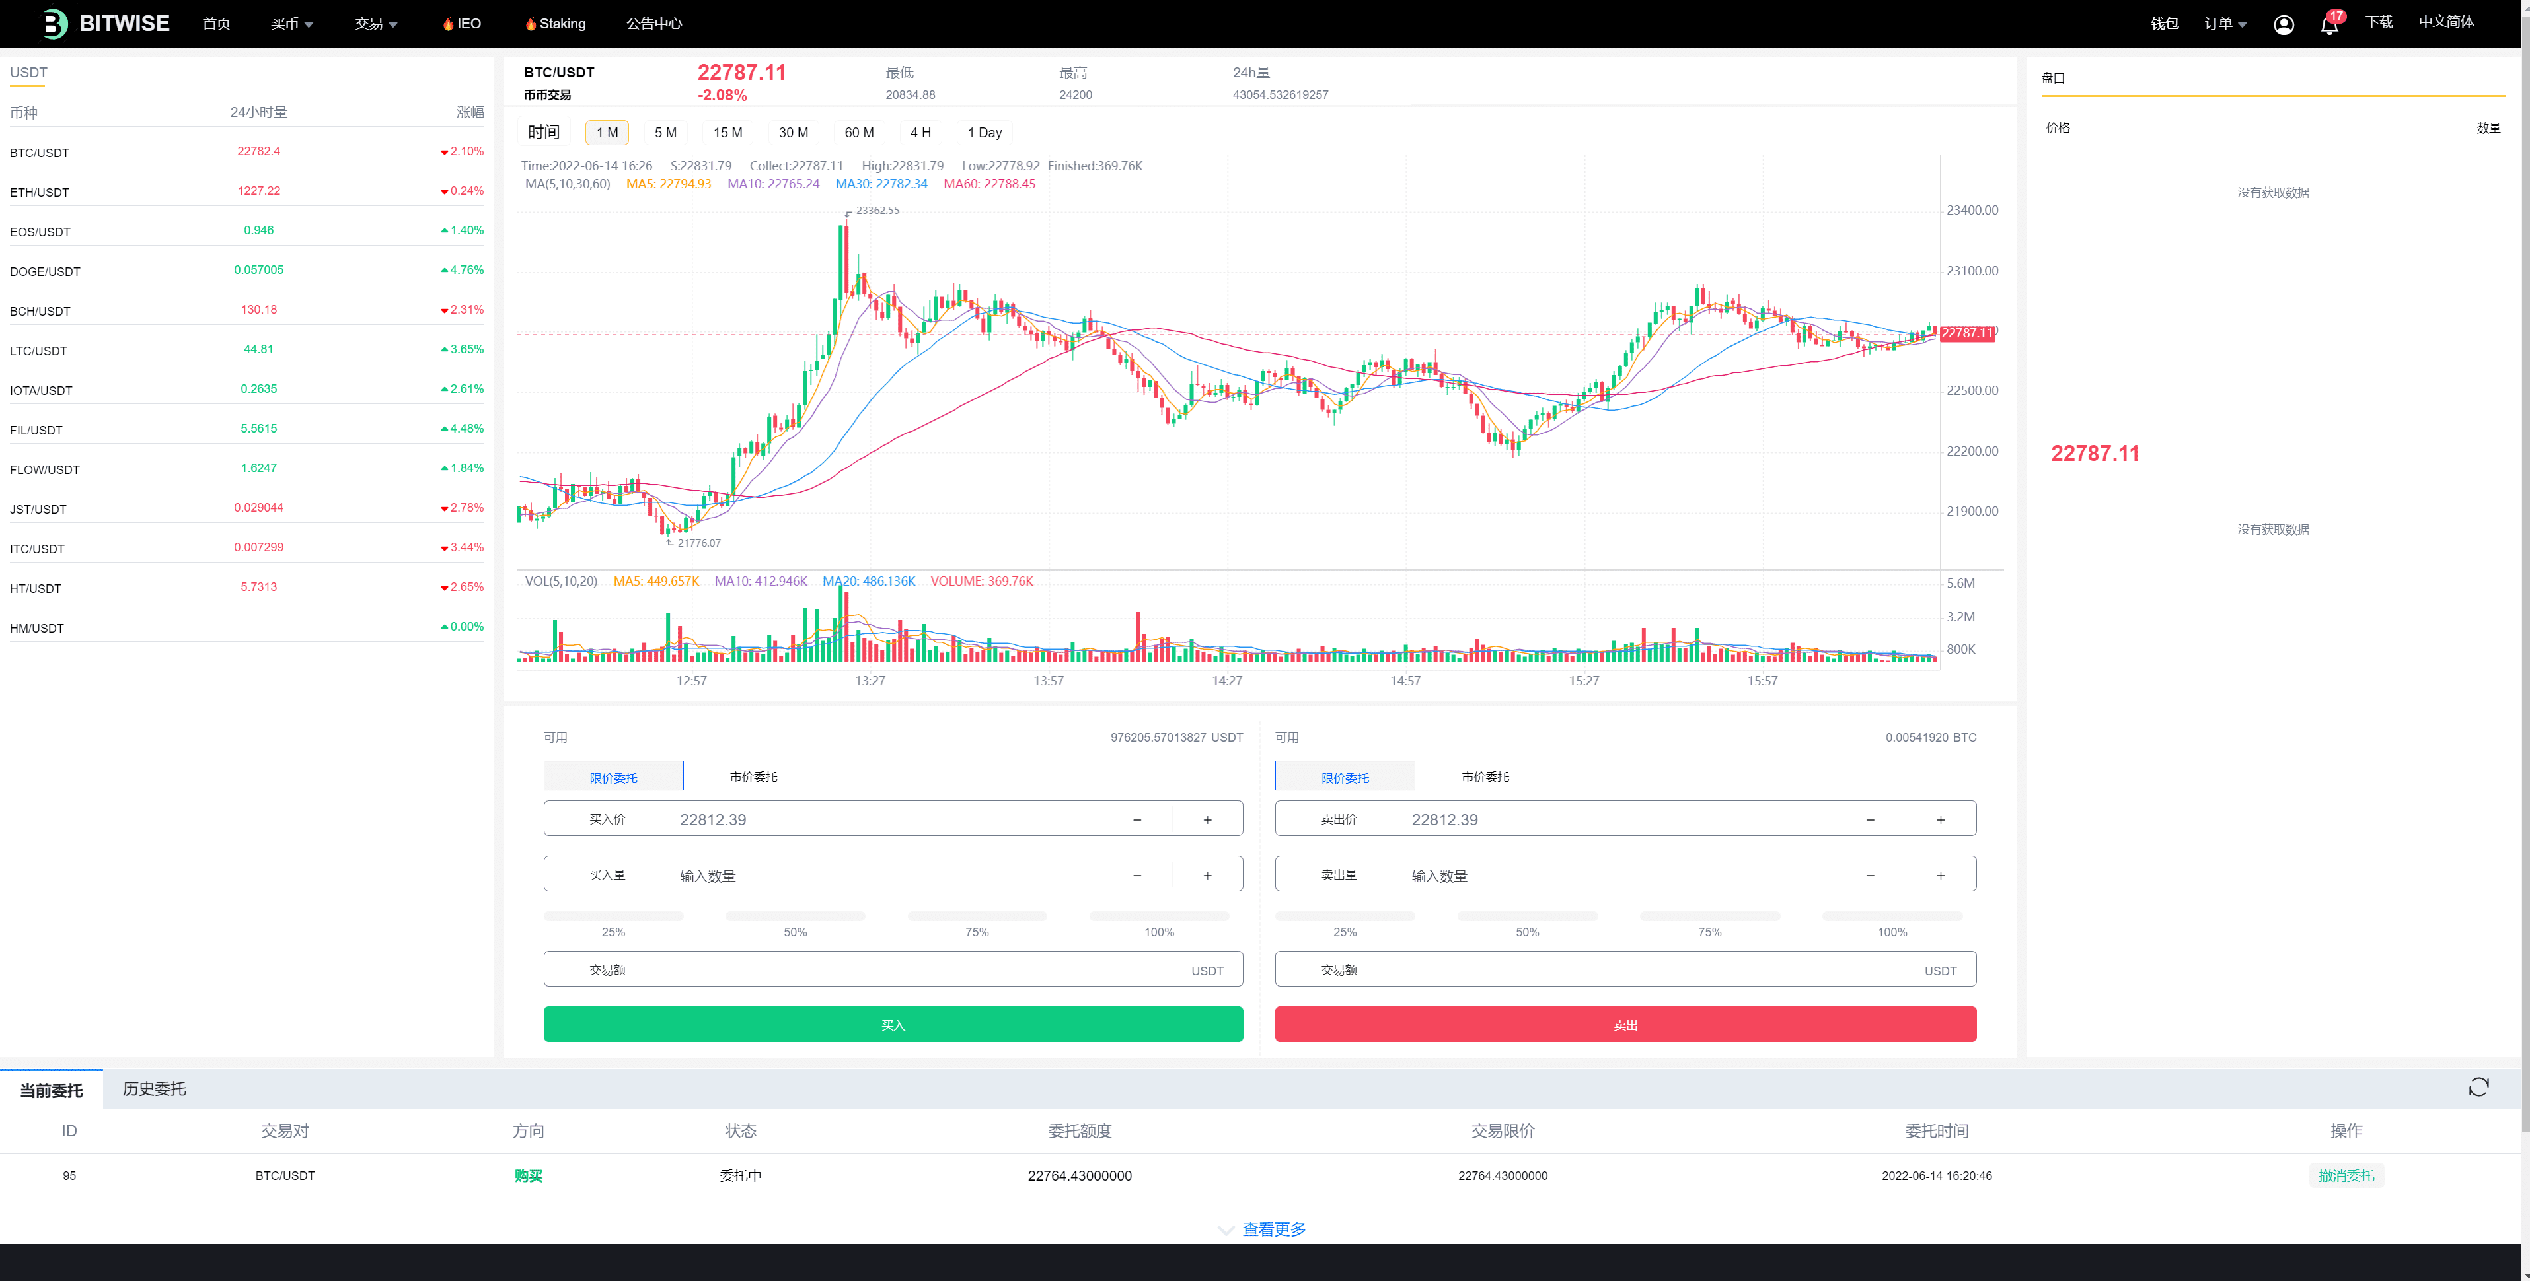
Task: Increase buy price with plus button
Action: [1207, 819]
